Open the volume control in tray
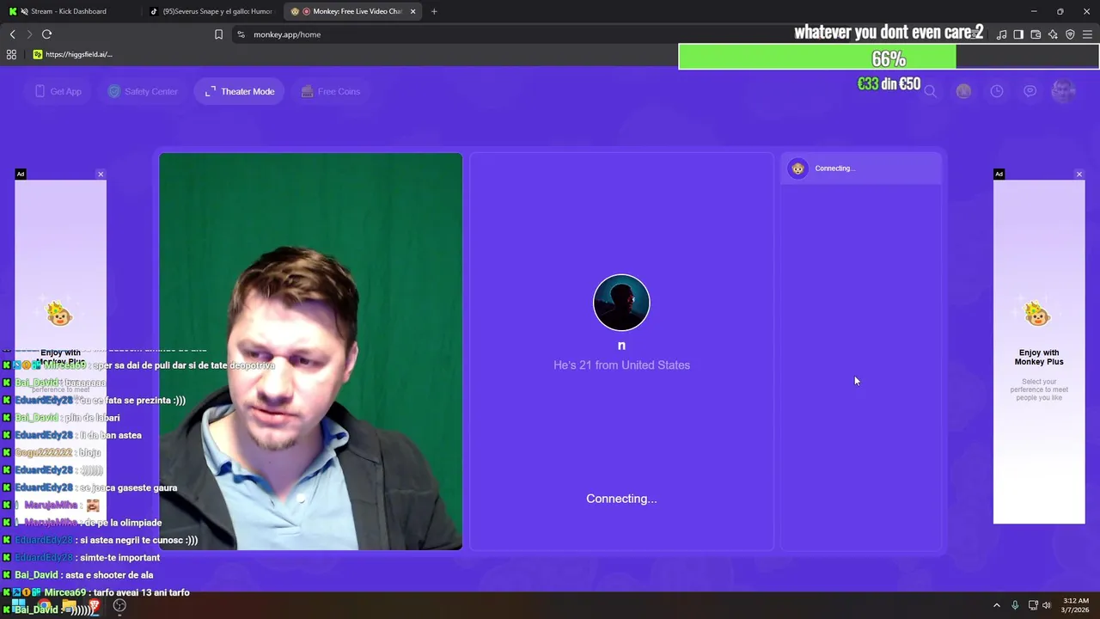The height and width of the screenshot is (619, 1100). coord(1047,605)
